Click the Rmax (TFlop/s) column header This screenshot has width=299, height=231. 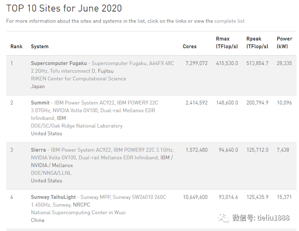[227, 43]
